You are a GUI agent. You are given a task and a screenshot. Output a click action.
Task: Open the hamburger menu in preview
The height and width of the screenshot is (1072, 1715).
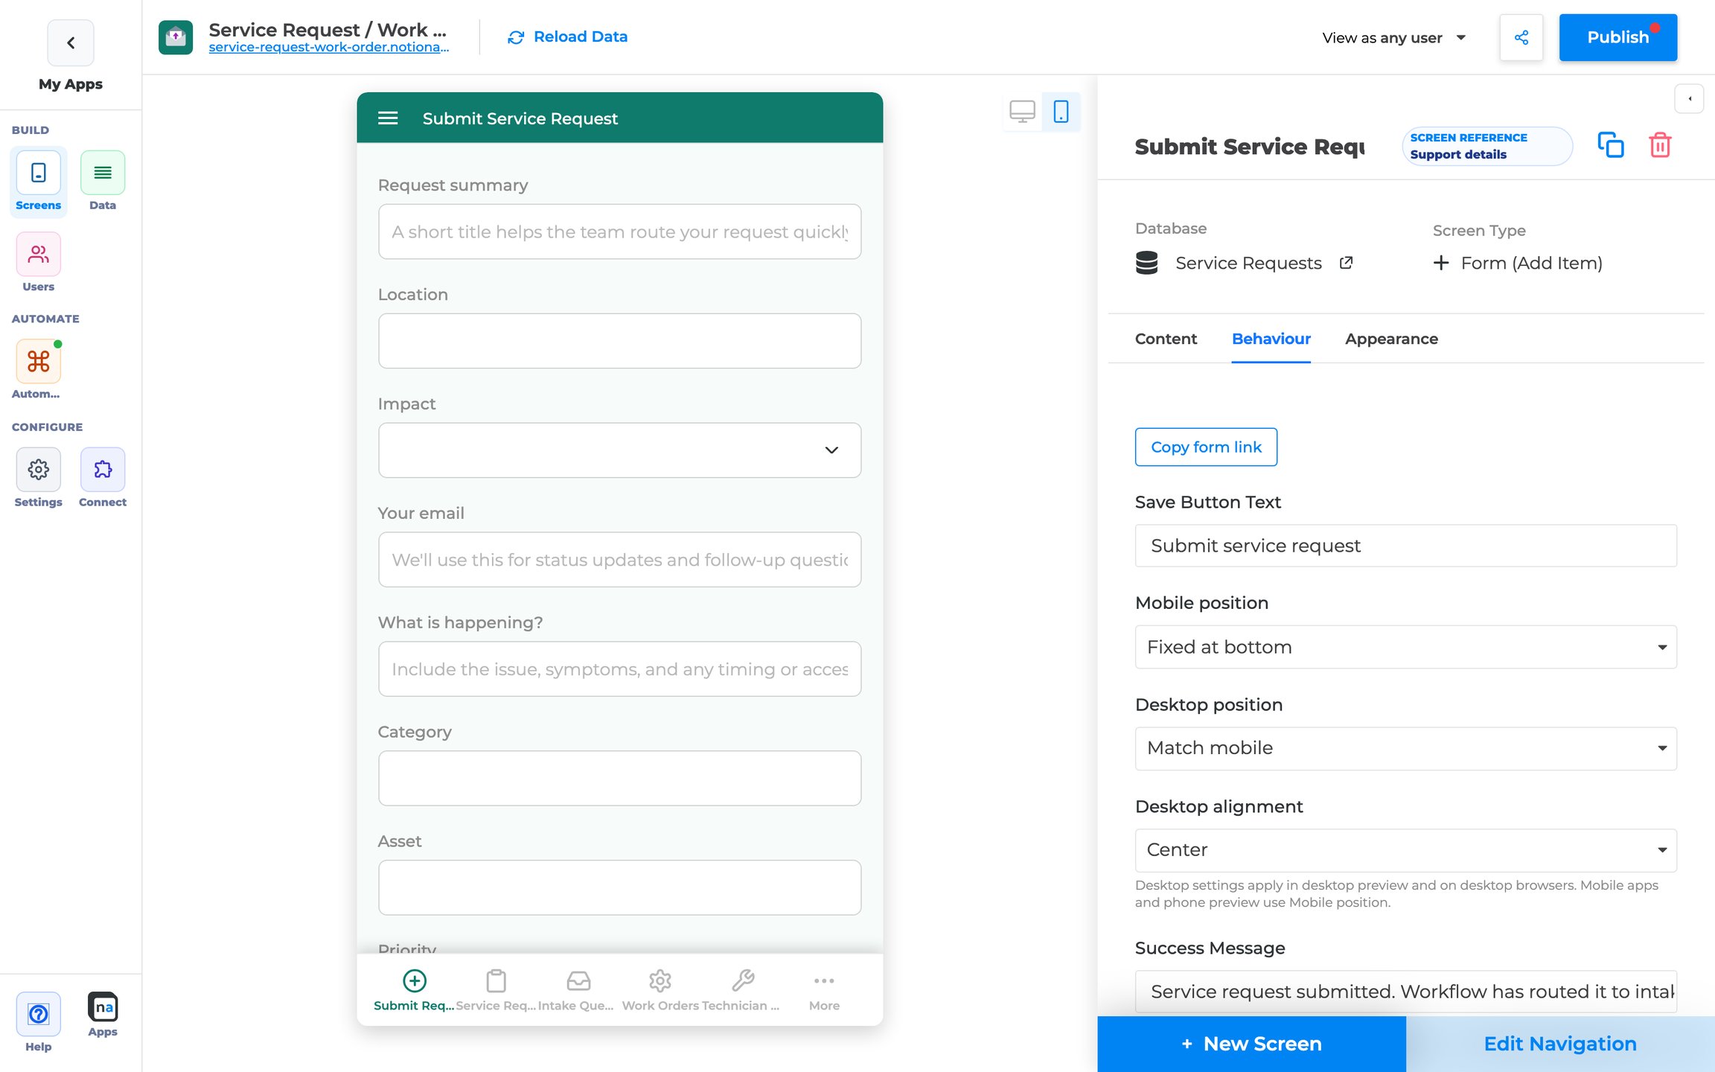[388, 118]
